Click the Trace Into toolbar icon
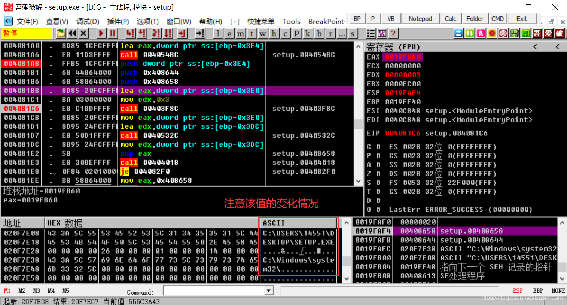 156,33
